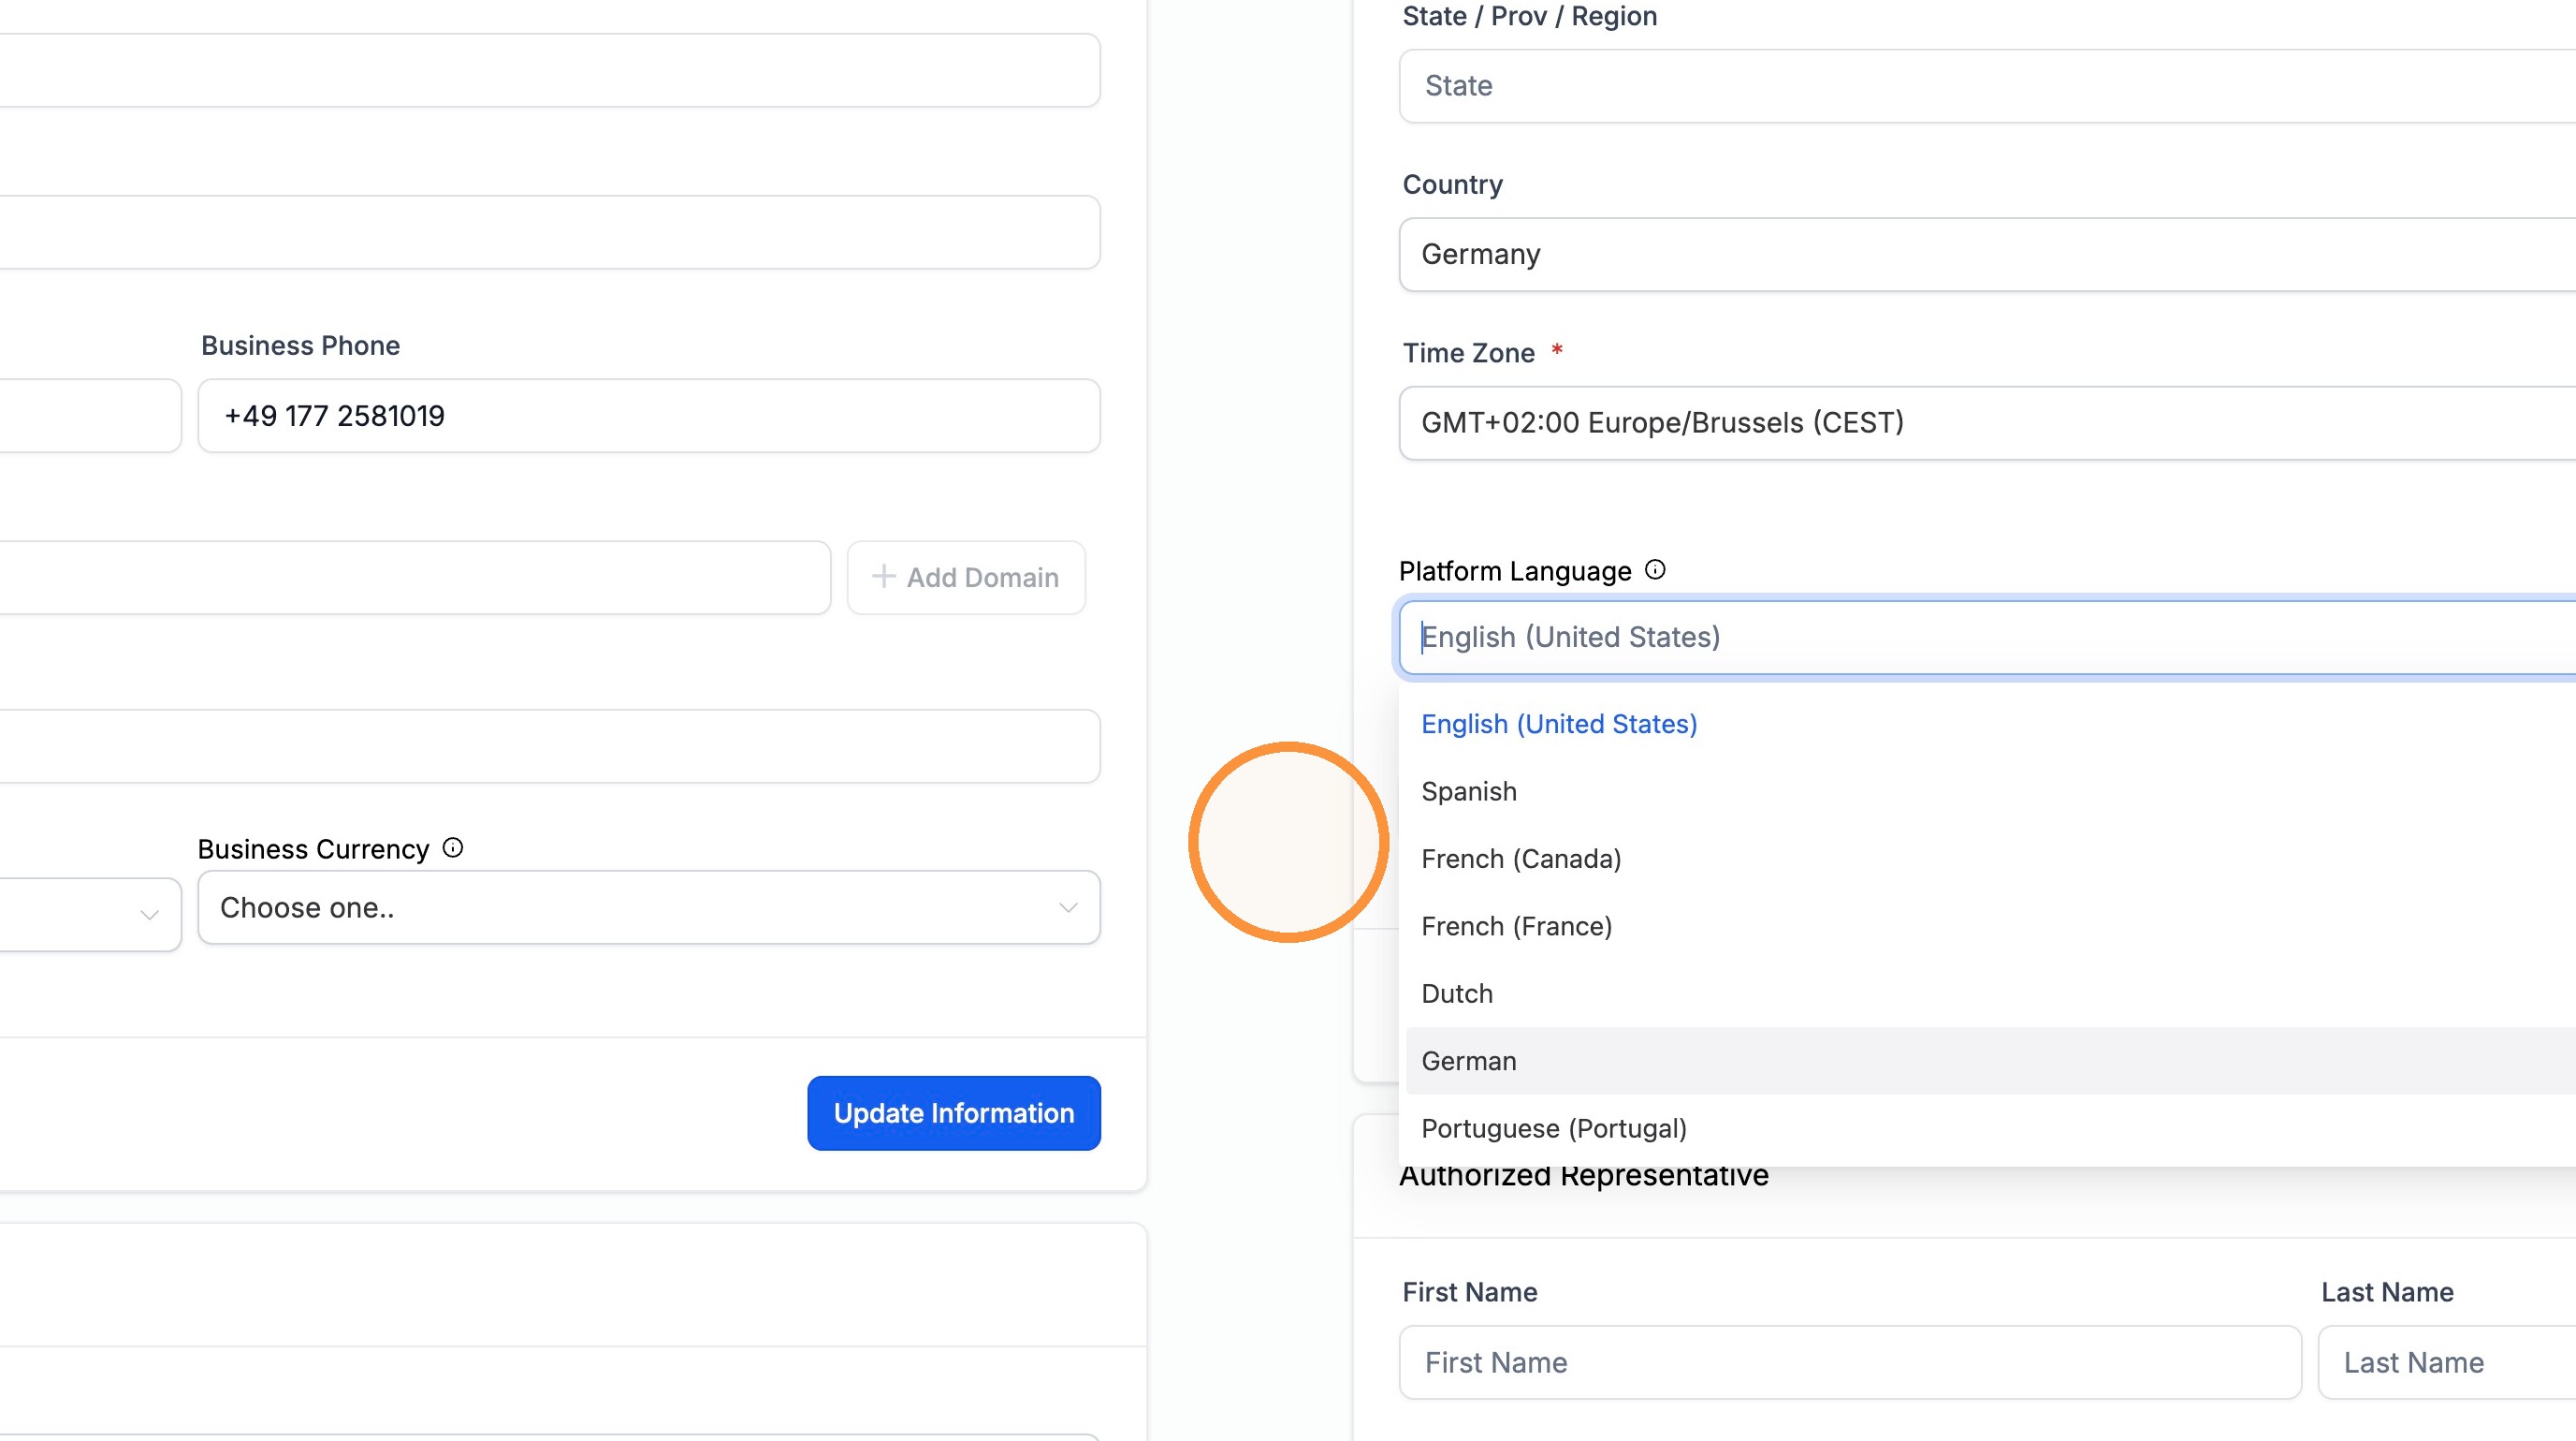Open the Time Zone dropdown

1987,422
